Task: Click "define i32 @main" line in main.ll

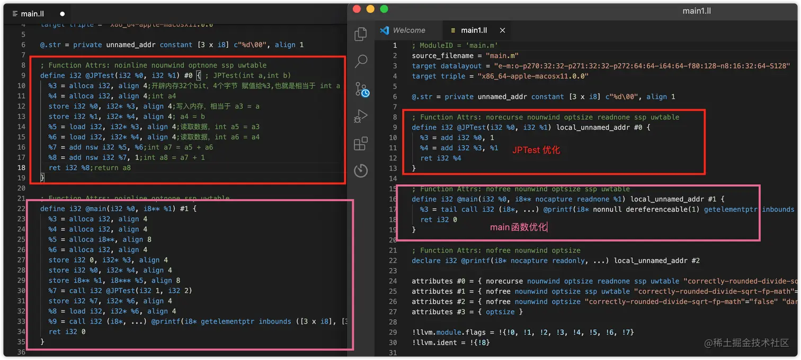Action: [x=118, y=209]
